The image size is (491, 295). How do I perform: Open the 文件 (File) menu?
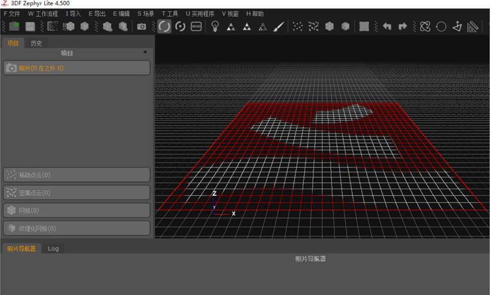(x=12, y=13)
